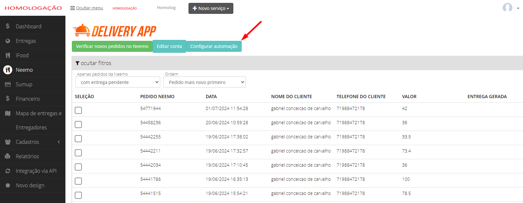This screenshot has height=203, width=523.
Task: Click the Dashboard dollar icon in sidebar
Action: (x=8, y=26)
